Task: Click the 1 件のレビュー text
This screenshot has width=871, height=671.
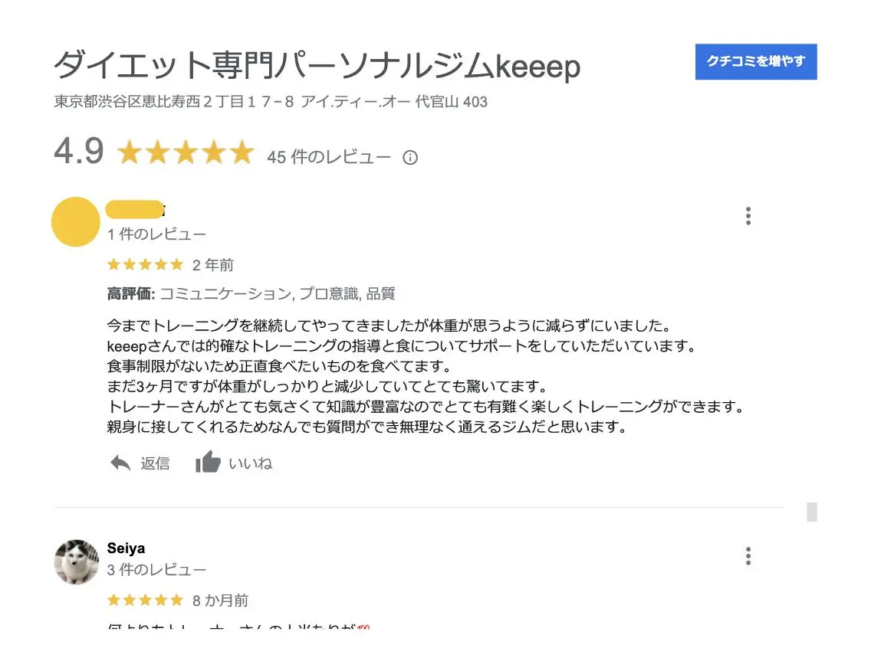Action: pyautogui.click(x=156, y=234)
